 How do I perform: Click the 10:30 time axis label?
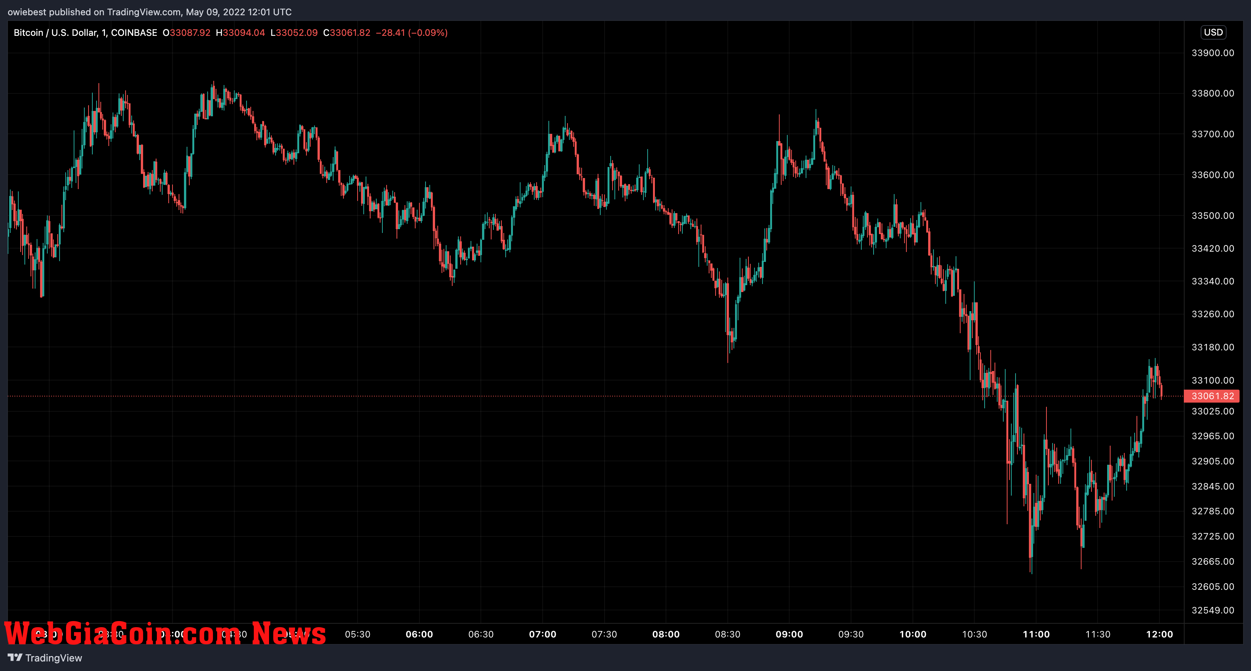click(974, 634)
